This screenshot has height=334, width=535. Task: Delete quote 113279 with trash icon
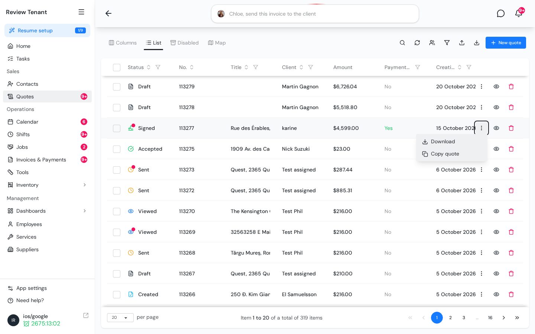pos(511,86)
